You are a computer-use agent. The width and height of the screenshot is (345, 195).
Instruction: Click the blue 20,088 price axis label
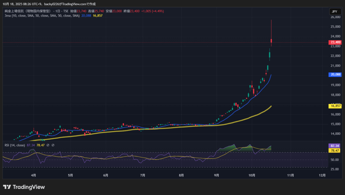pos(335,75)
